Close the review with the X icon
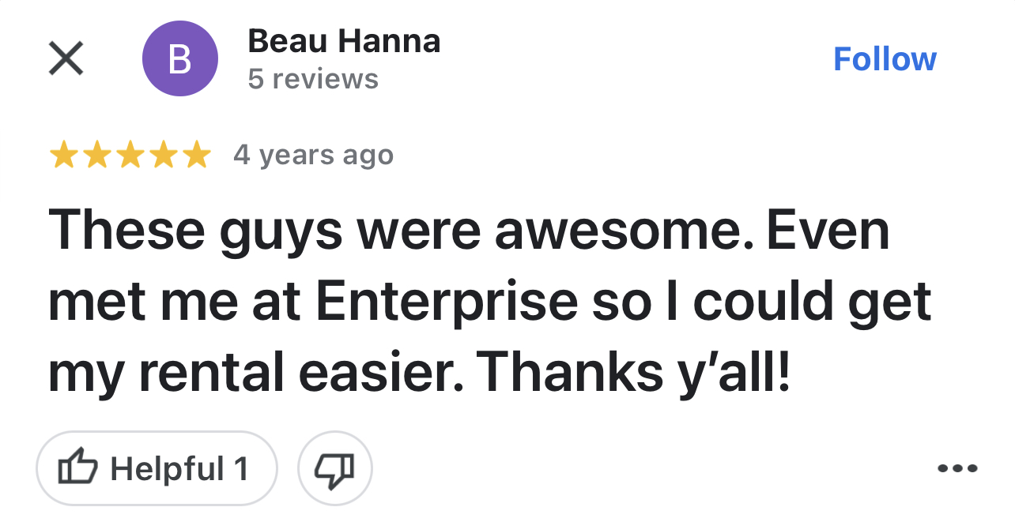This screenshot has width=1015, height=522. pos(66,58)
